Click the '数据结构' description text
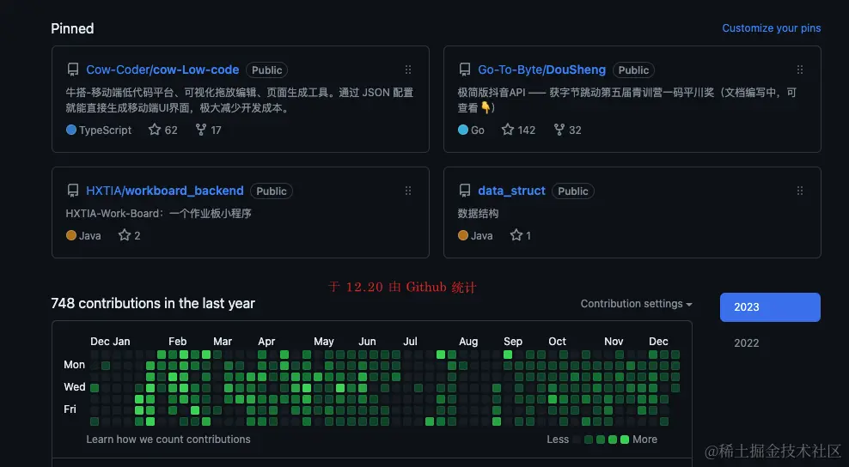 point(478,213)
